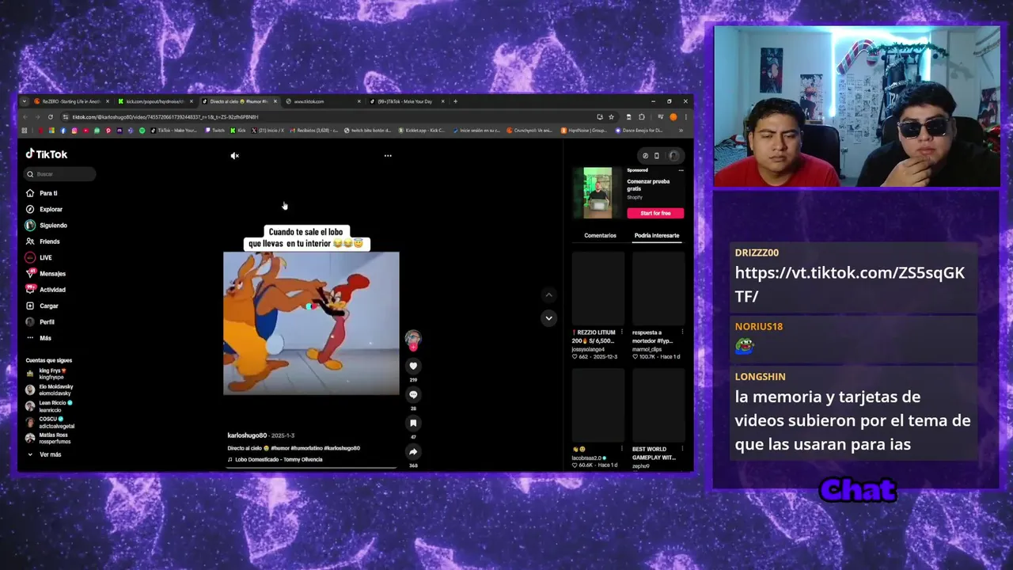Screen dimensions: 1013x570
Task: Open LIVE section in sidebar
Action: click(38, 257)
